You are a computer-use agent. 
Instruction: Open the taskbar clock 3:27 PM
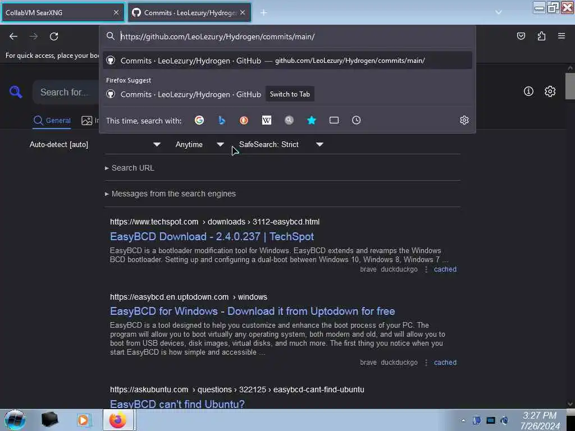point(540,420)
